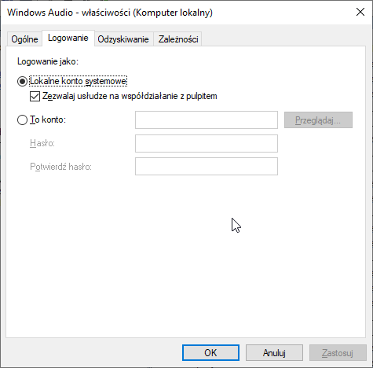
Task: Click the Przeglądaj... button
Action: tap(318, 120)
